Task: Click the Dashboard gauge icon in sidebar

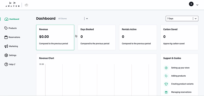Action: (x=6, y=19)
